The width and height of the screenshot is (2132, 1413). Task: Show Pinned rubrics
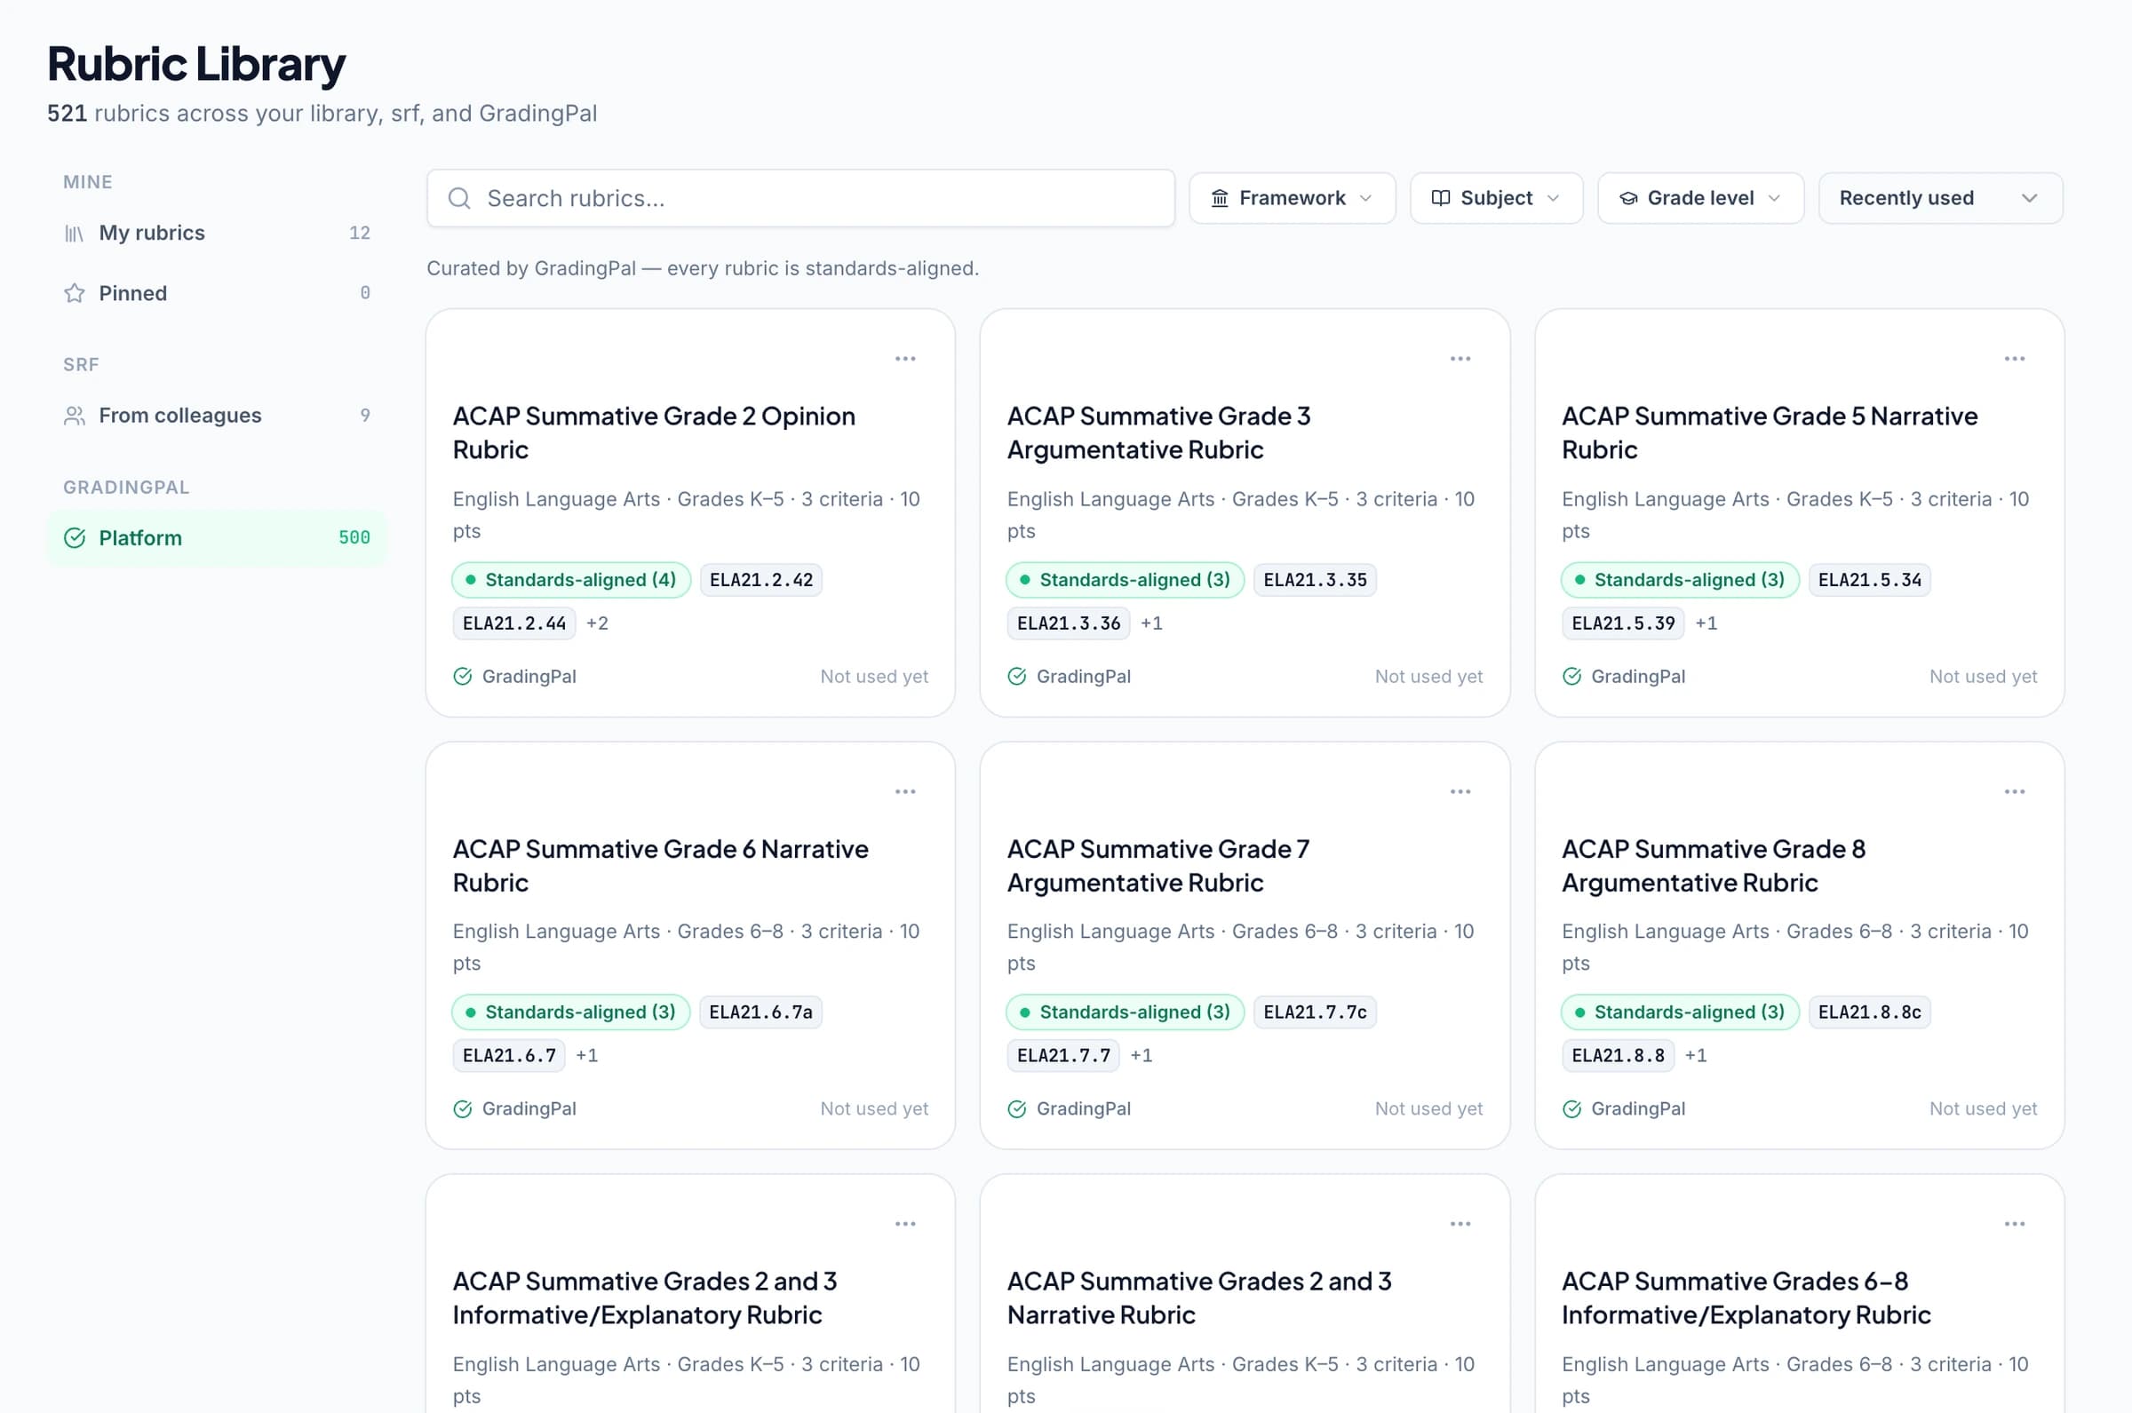click(216, 293)
